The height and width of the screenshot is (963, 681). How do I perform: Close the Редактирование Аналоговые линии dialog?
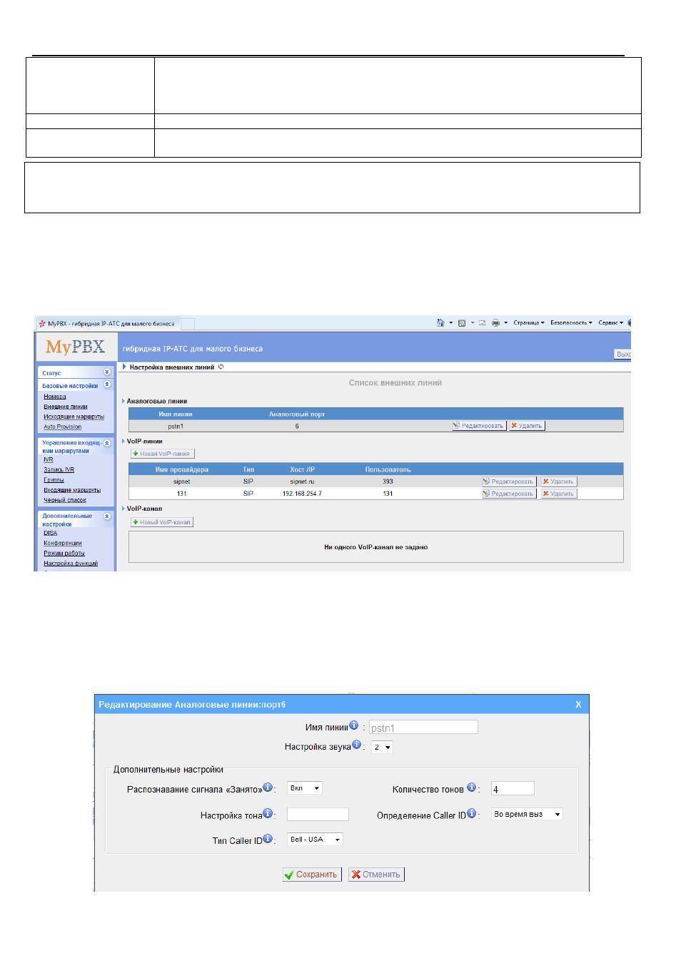[x=578, y=704]
